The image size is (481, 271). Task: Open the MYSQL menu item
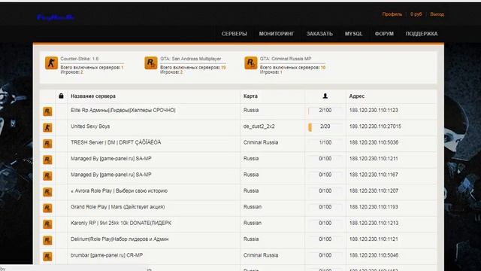(x=353, y=34)
